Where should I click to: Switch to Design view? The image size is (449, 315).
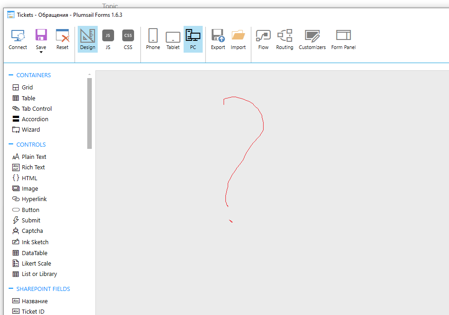88,39
